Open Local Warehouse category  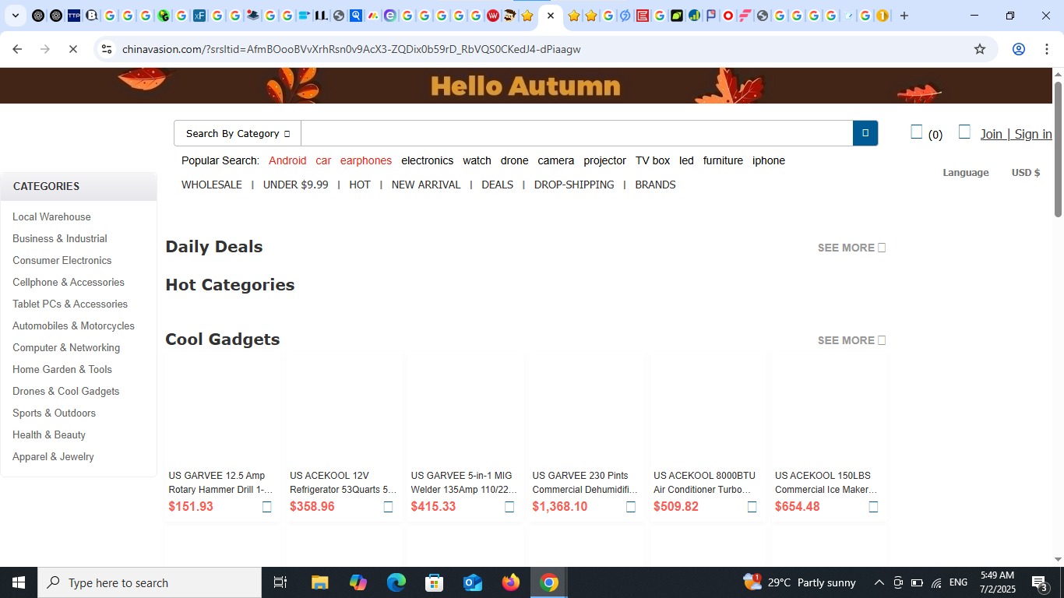[x=51, y=216]
